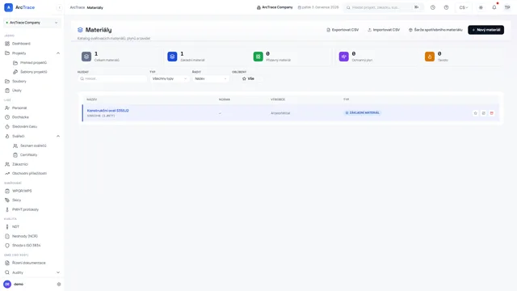The height and width of the screenshot is (291, 517).
Task: Click the Celkem materiálů stat card icon
Action: (x=86, y=57)
